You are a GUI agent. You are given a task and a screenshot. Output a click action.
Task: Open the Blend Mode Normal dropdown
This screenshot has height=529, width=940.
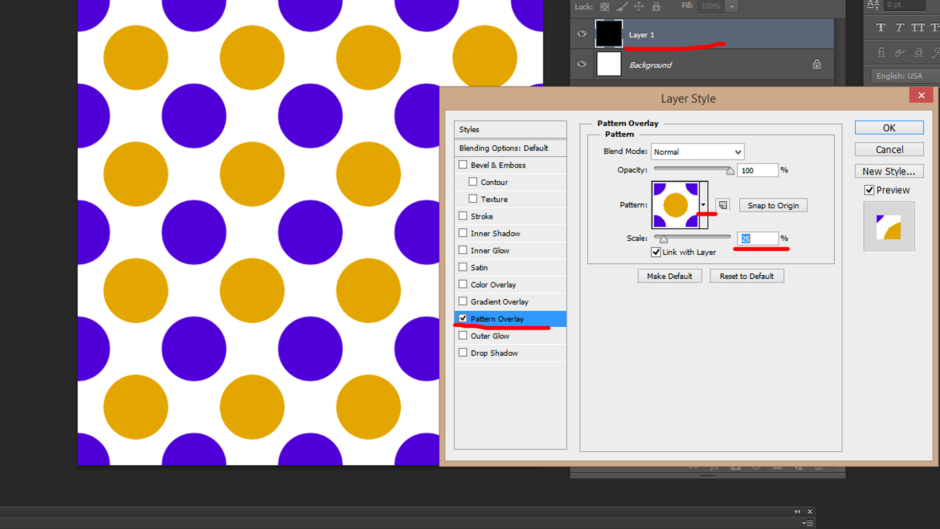point(697,152)
